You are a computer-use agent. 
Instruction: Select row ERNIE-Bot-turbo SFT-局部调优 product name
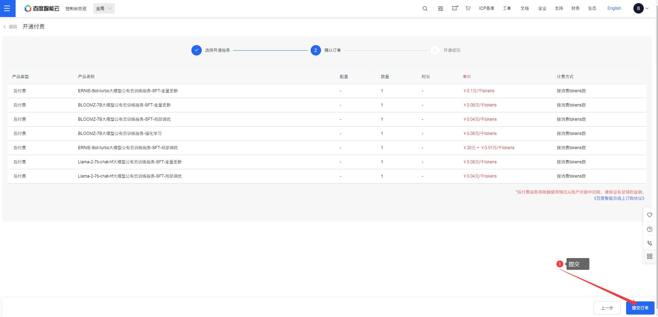tap(128, 148)
